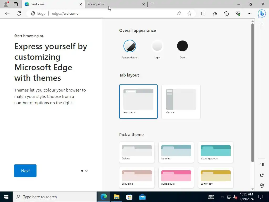Open Microsoft Store from taskbar
Image resolution: width=269 pixels, height=202 pixels.
tap(129, 197)
